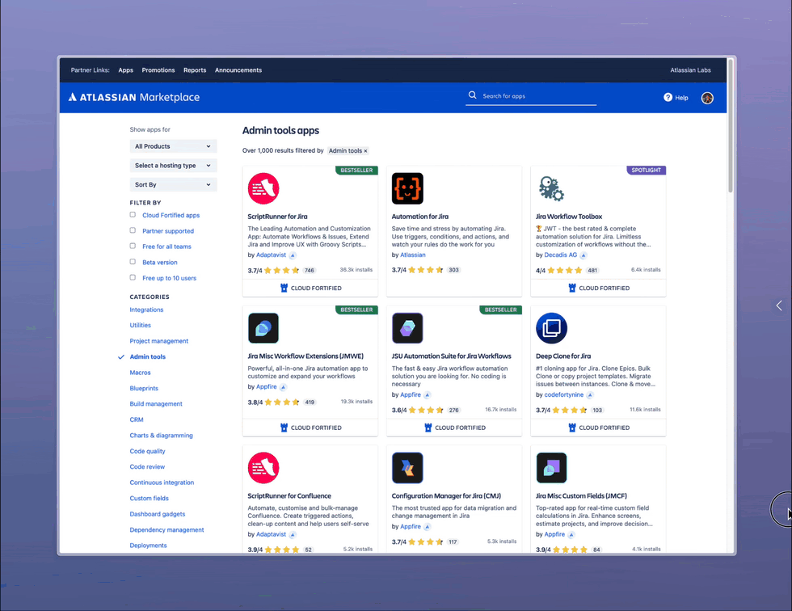Click Cloud Fortified badge on ScriptRunner for Jira

click(310, 288)
